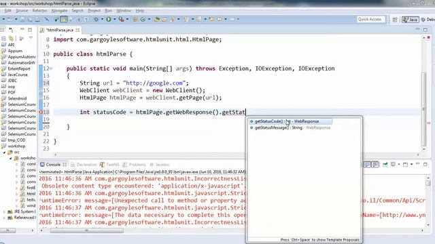Open the Window menu

pos(124,11)
